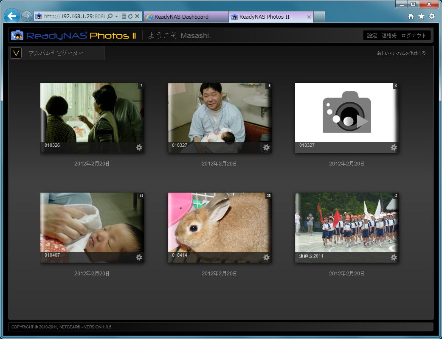Open address bar search dropdown arrow

(117, 17)
